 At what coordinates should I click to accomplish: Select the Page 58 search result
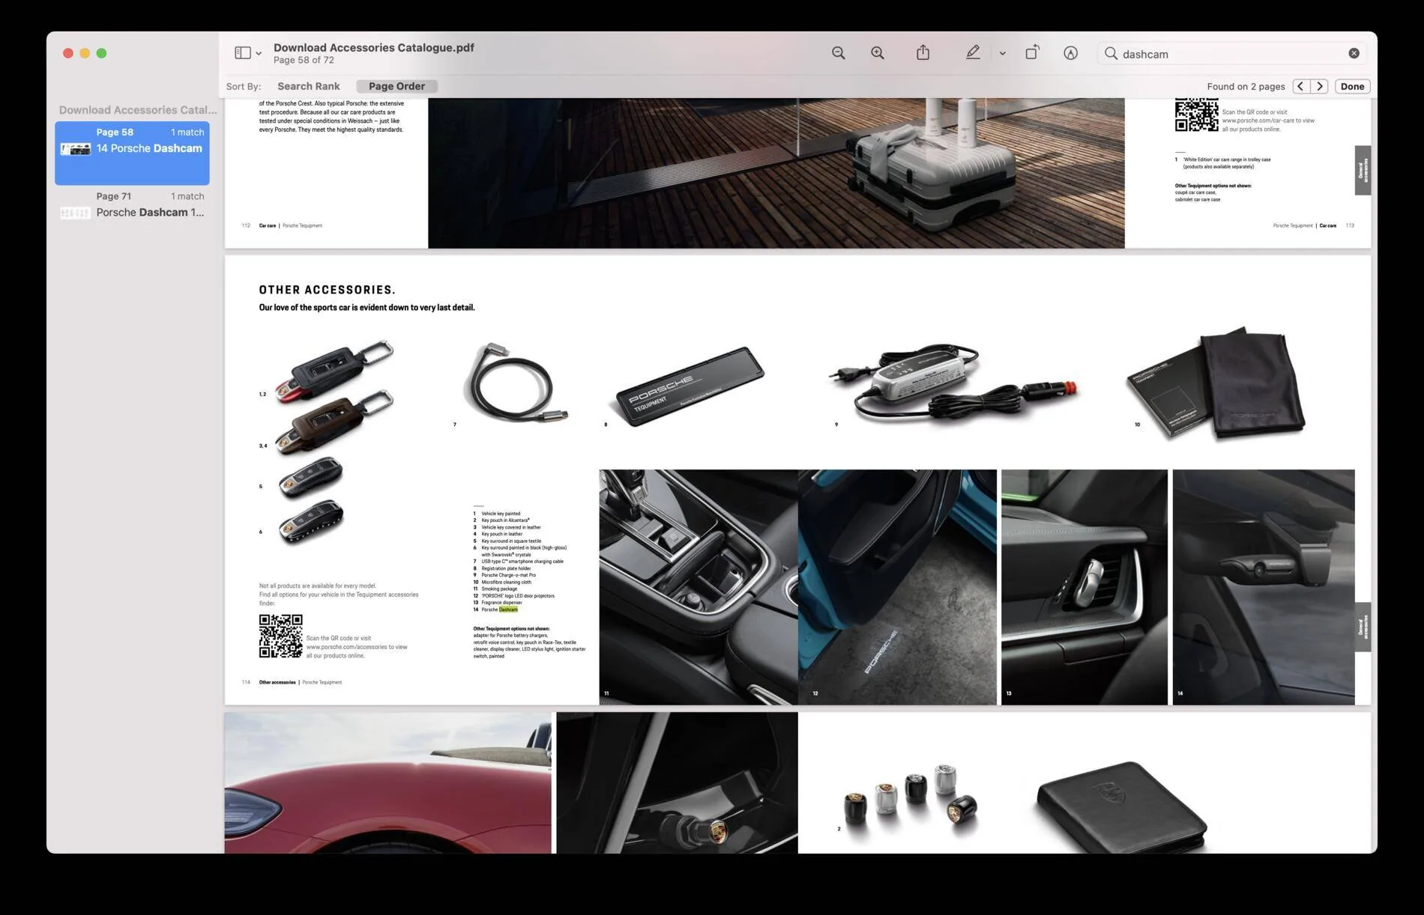[x=132, y=153]
